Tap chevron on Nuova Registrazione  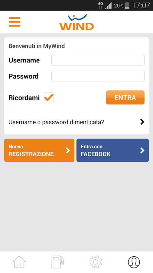pyautogui.click(x=68, y=150)
